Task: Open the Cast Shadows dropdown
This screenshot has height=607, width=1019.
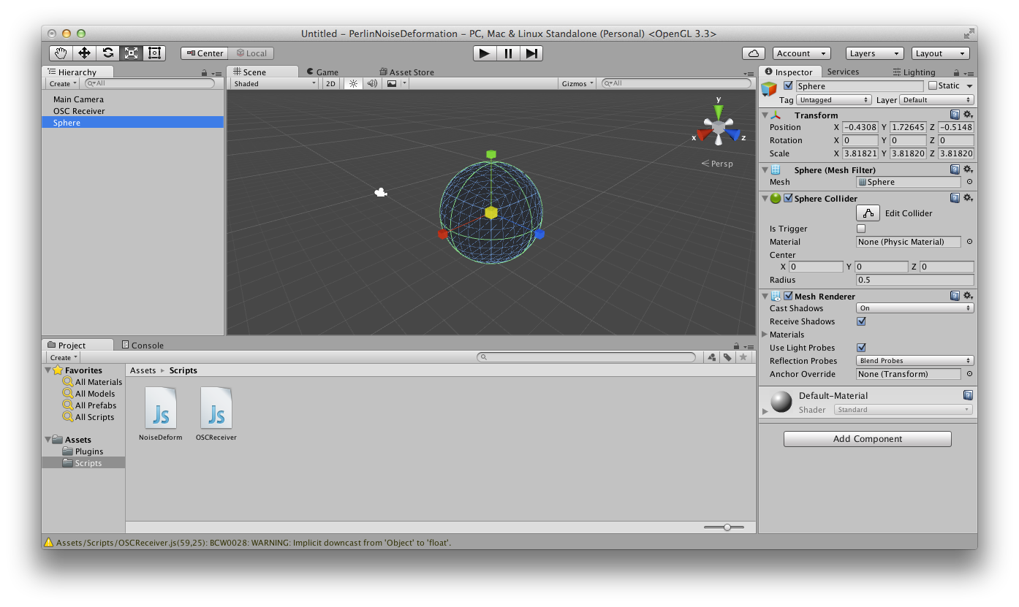Action: point(915,308)
